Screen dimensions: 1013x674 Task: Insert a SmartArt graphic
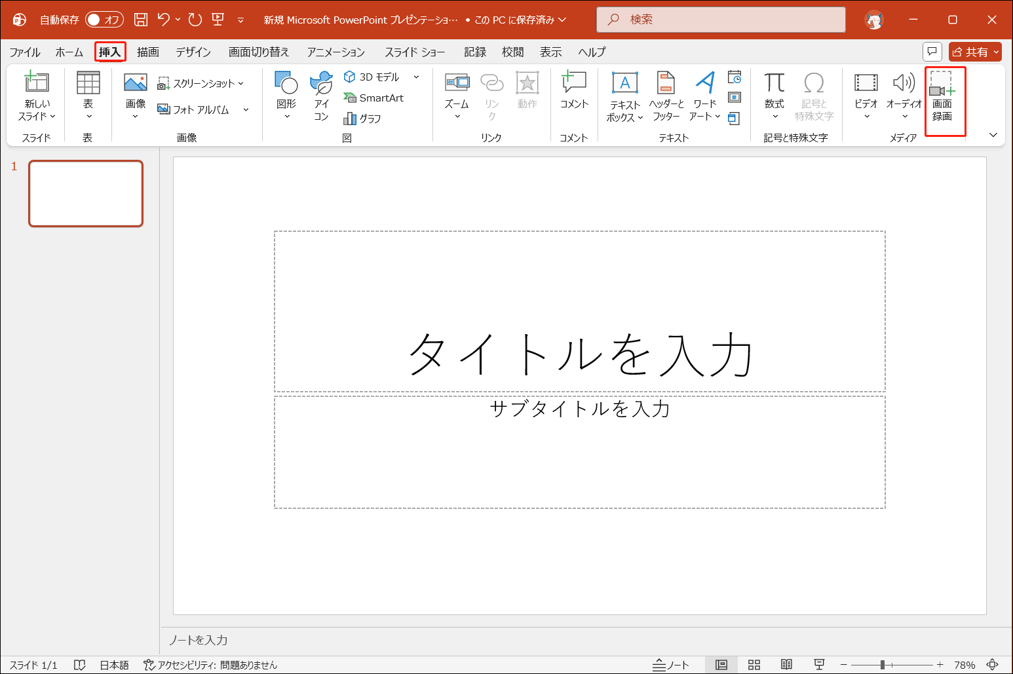(x=373, y=97)
